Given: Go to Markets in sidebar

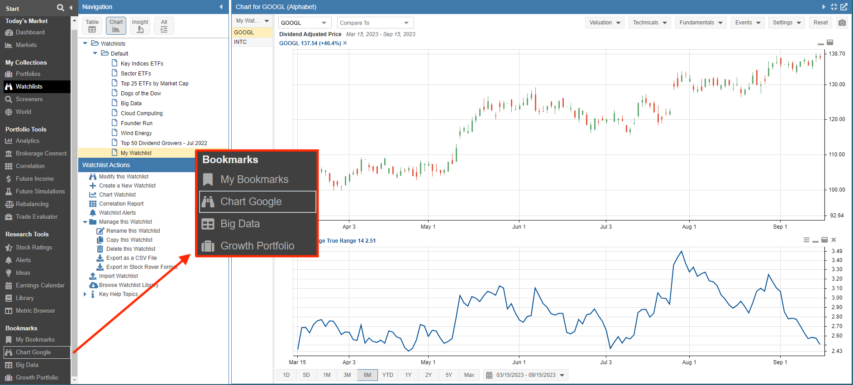Looking at the screenshot, I should [x=26, y=45].
